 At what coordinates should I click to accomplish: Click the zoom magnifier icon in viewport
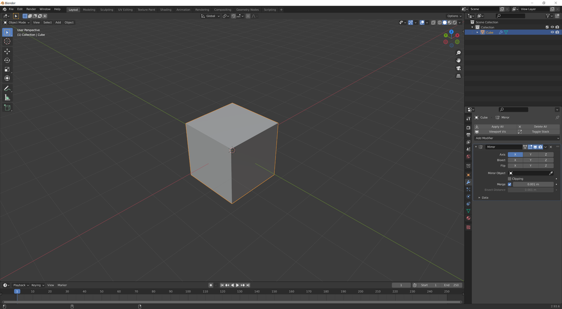click(458, 53)
